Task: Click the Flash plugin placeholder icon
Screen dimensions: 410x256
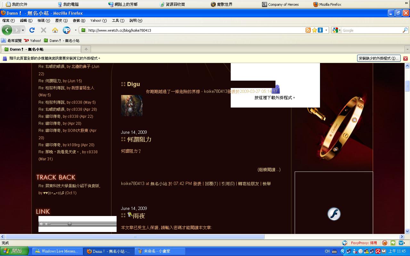Action: click(334, 214)
